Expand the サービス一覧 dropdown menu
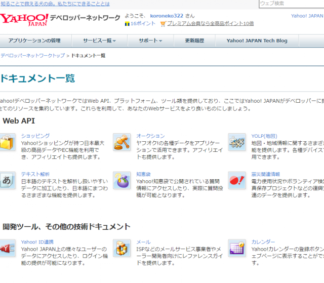This screenshot has width=324, height=283. pyautogui.click(x=99, y=41)
